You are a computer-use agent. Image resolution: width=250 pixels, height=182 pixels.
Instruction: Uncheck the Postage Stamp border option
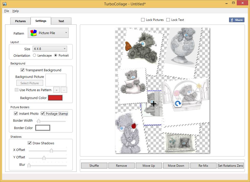43,114
